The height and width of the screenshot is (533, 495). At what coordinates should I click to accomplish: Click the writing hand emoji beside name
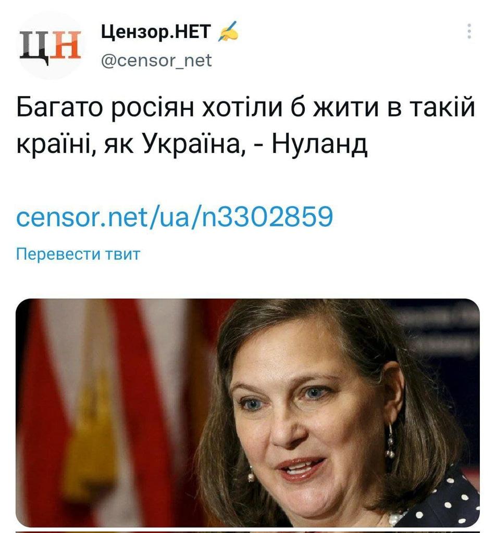coord(228,32)
